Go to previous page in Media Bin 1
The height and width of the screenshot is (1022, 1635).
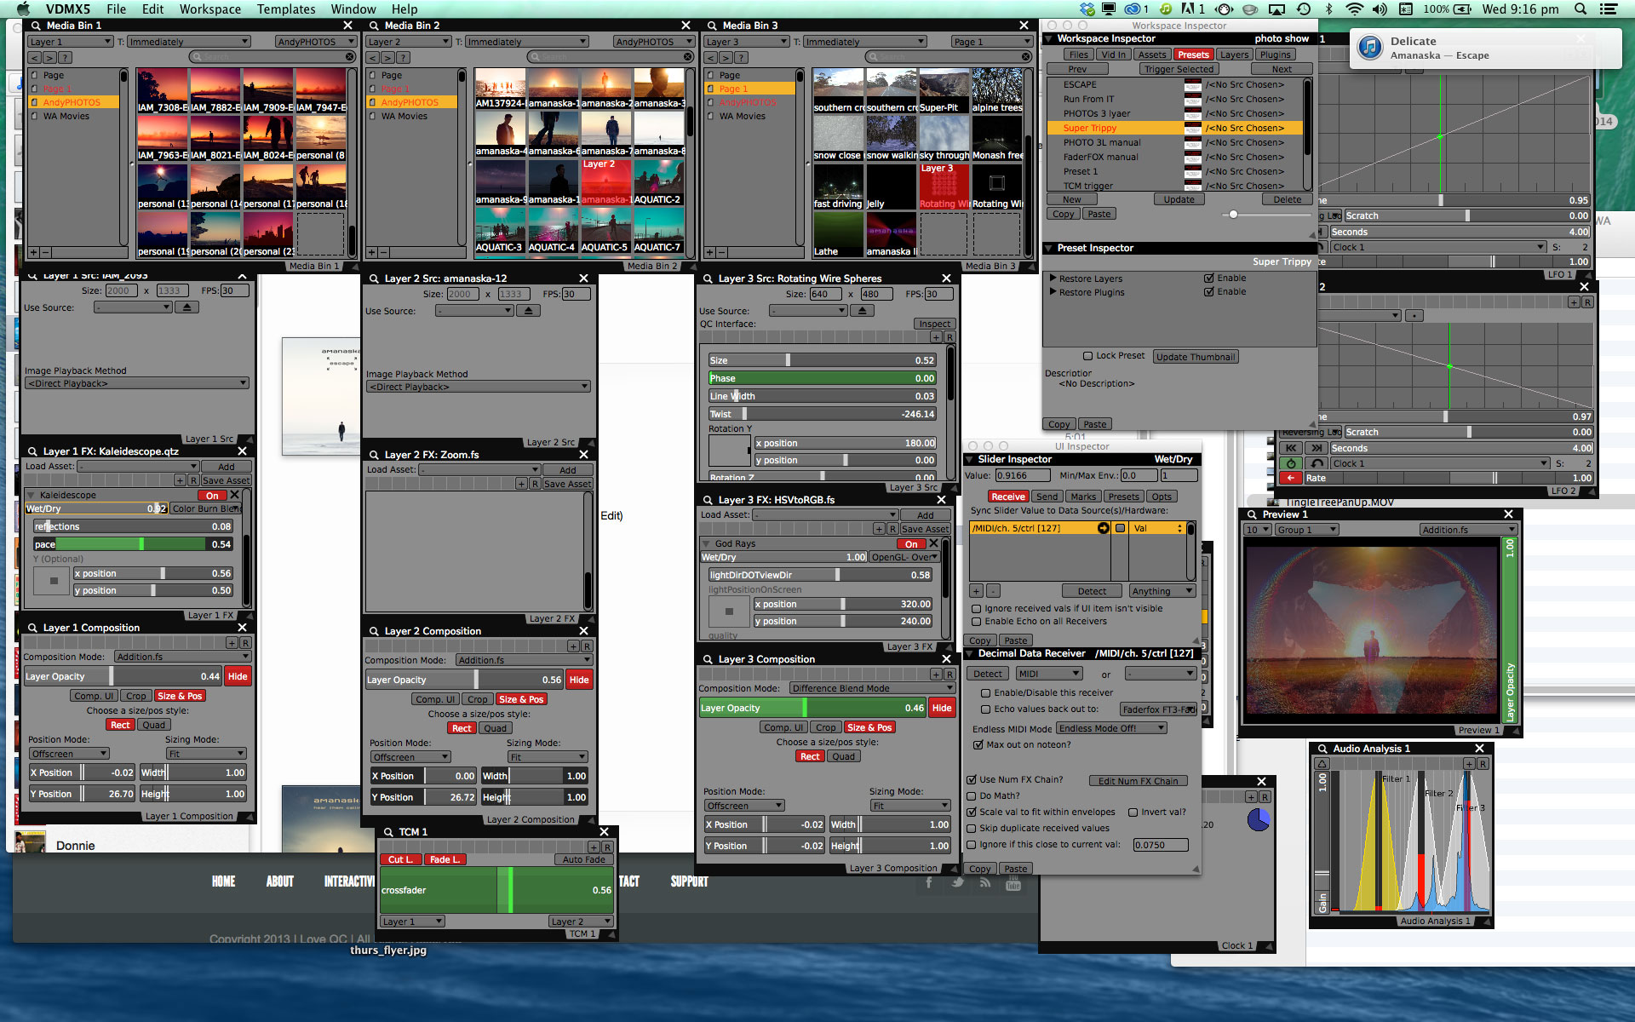click(x=34, y=58)
